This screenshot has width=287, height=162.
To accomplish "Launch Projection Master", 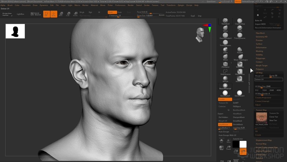I will click(7, 14).
